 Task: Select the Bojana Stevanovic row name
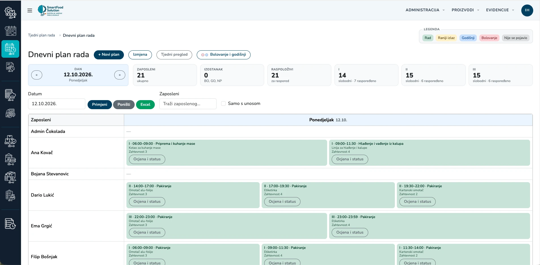tap(50, 174)
